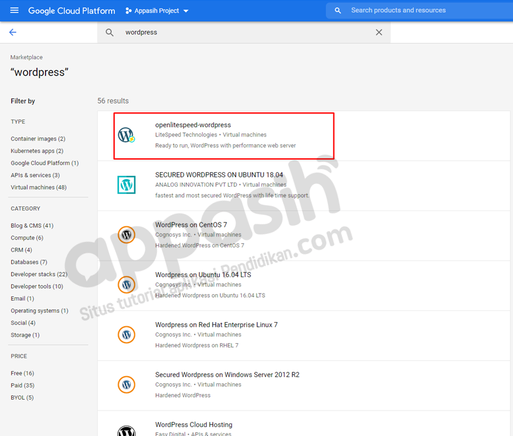Filter by APIs & services (3)
Image resolution: width=513 pixels, height=436 pixels.
[35, 175]
